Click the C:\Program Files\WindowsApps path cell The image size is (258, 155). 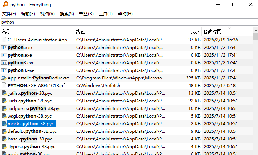121,78
